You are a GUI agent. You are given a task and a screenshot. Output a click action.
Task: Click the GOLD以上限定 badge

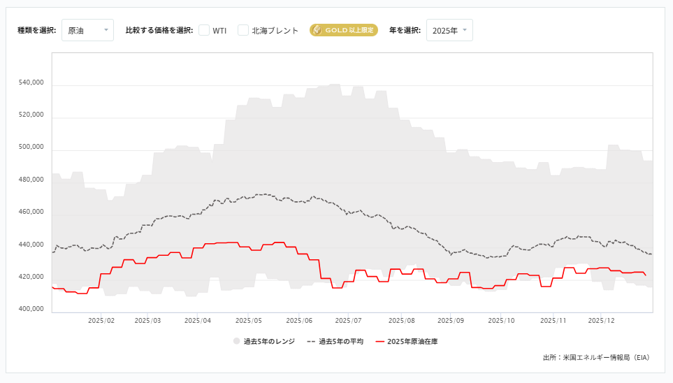(344, 30)
